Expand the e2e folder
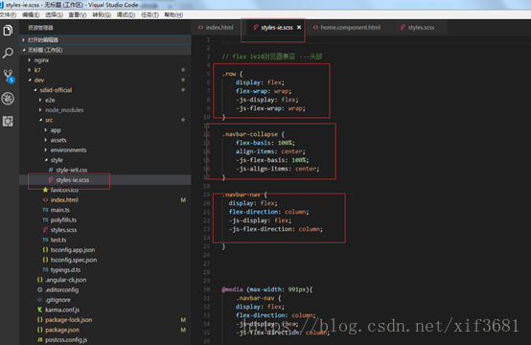This screenshot has width=531, height=345. (105, 101)
